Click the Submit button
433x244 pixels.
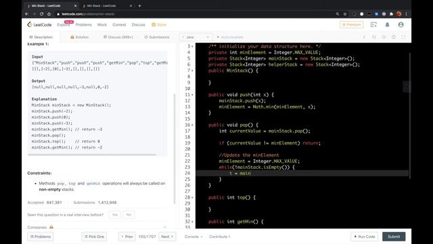[394, 237]
